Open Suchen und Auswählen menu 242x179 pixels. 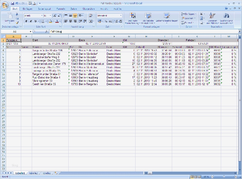(x=226, y=18)
